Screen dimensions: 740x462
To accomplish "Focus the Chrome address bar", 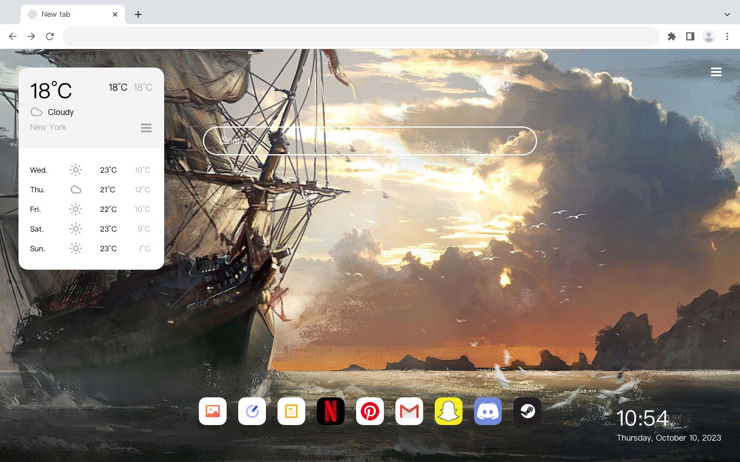I will pyautogui.click(x=361, y=36).
